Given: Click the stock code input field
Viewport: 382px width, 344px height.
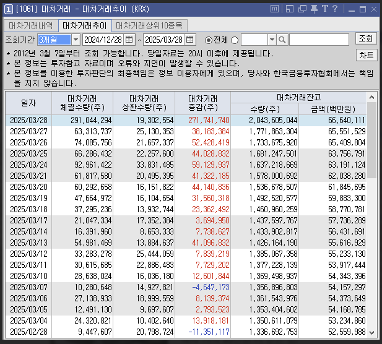Looking at the screenshot, I should click(254, 40).
